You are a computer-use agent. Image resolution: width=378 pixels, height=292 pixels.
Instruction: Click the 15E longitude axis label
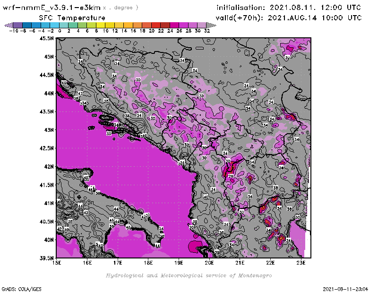57,263
